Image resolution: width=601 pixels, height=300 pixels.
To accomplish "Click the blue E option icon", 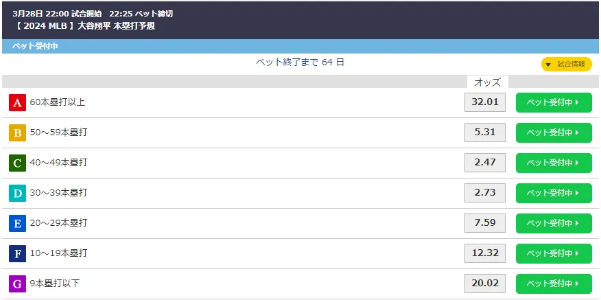I will pos(17,224).
